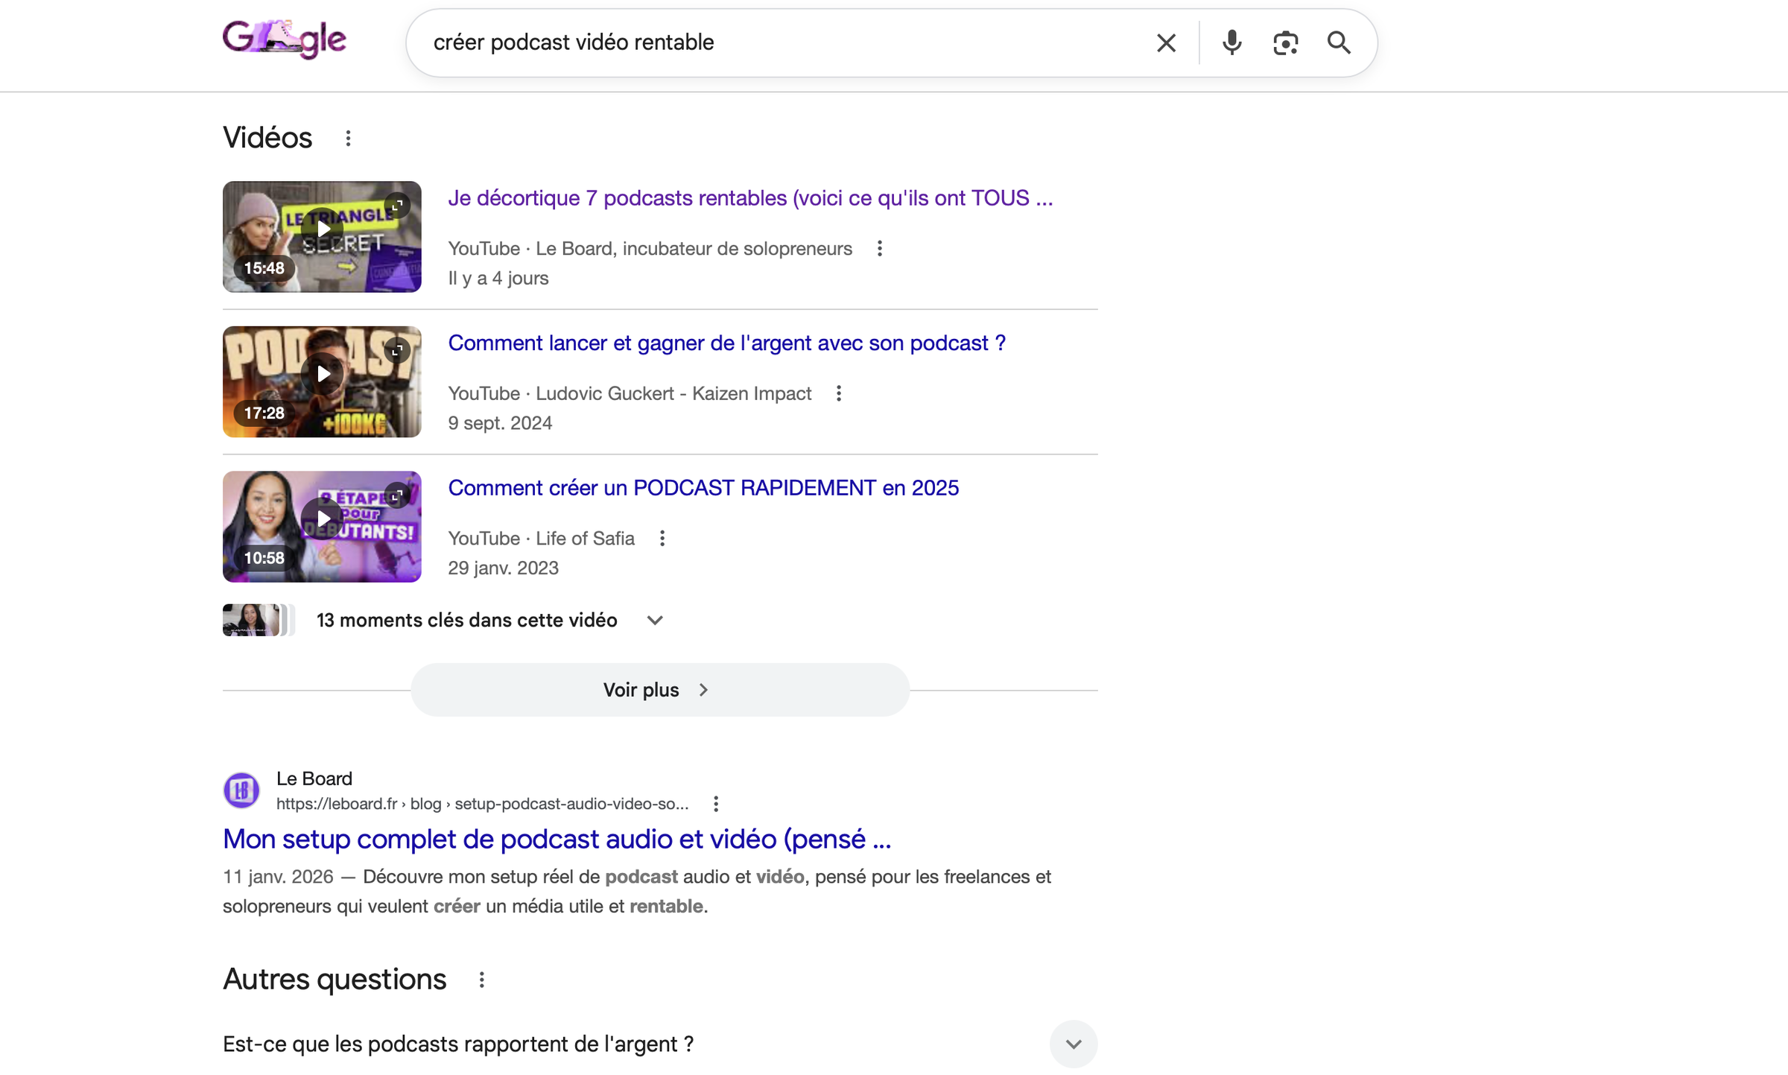
Task: Play the 10:58 Life of Safia thumbnail
Action: pyautogui.click(x=322, y=526)
